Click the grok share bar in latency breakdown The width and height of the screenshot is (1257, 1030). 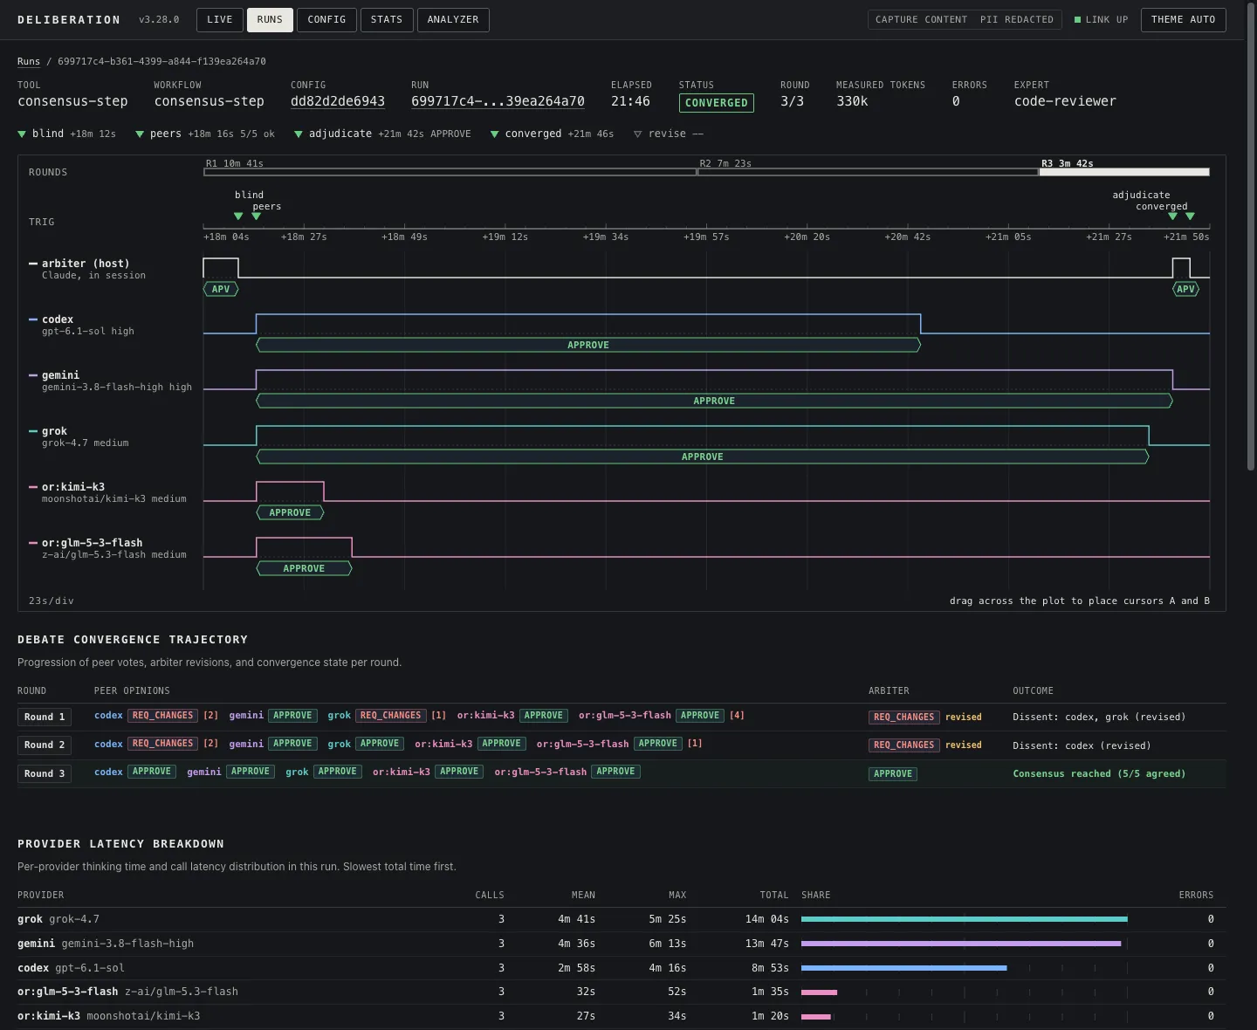coord(965,919)
